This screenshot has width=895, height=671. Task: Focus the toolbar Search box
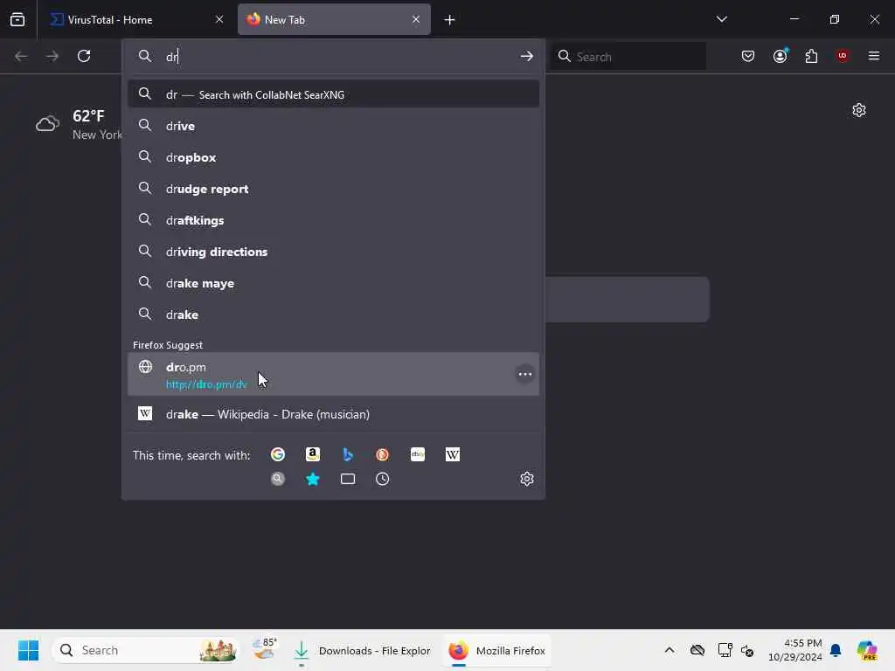628,57
